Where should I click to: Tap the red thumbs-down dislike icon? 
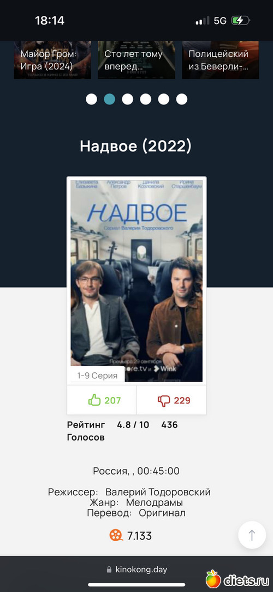coord(164,401)
